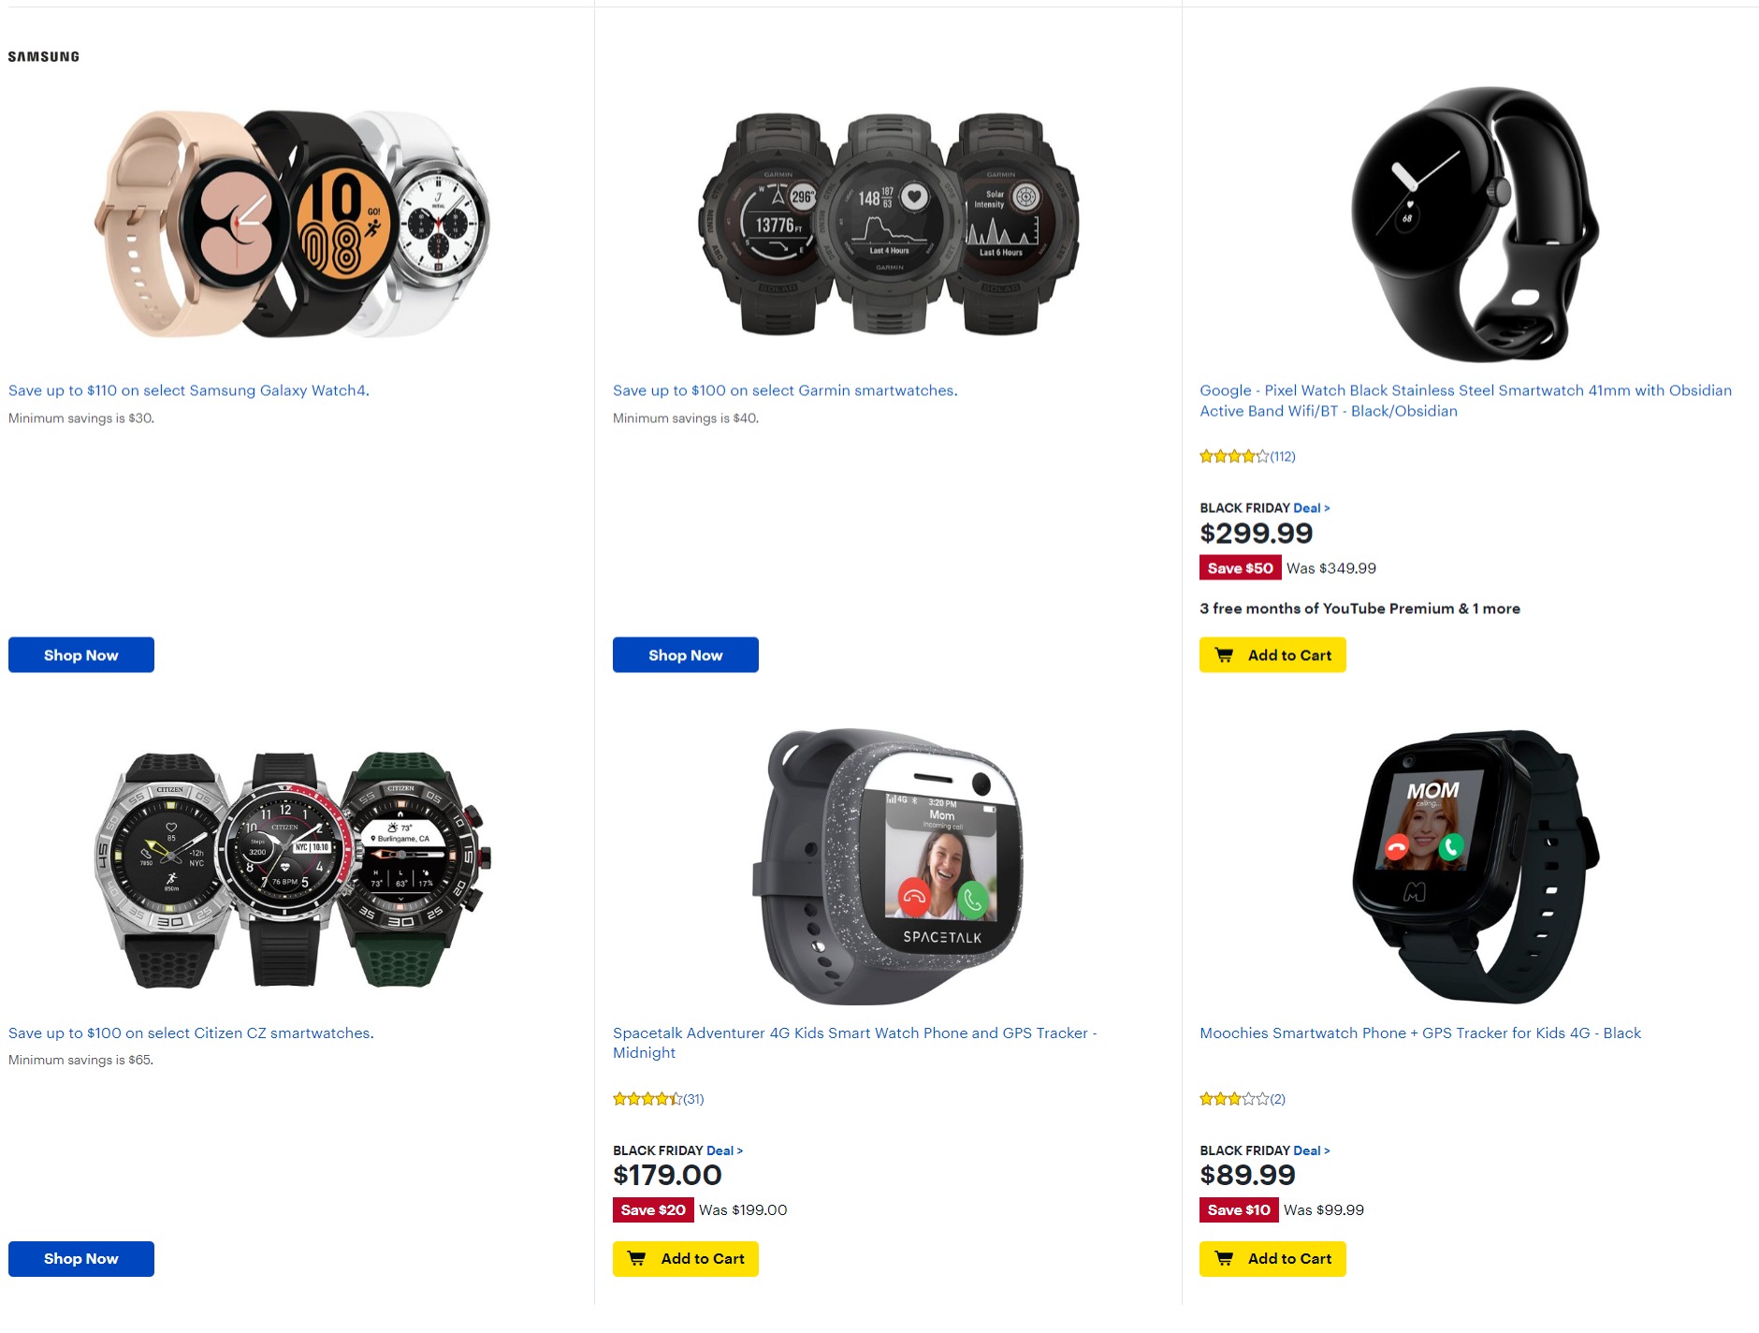Open the Spacetalk Adventurer 4G product link

pos(854,1043)
